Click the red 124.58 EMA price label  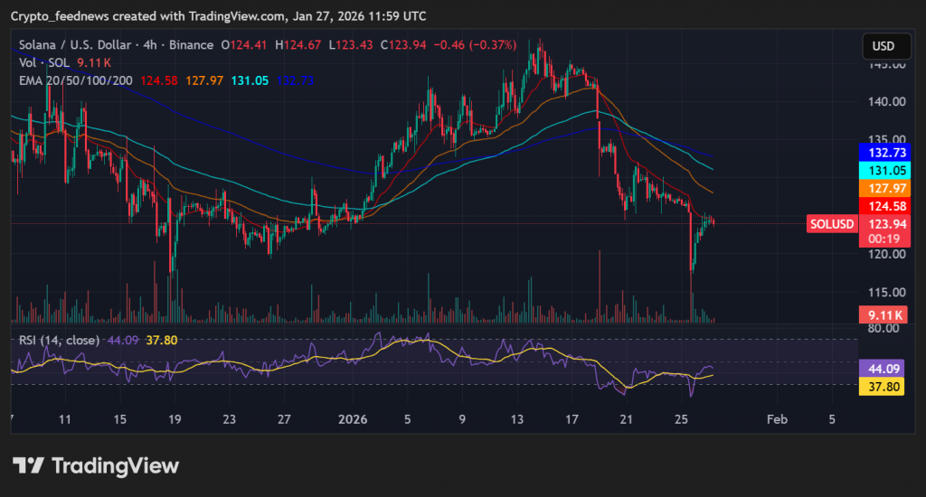(882, 206)
